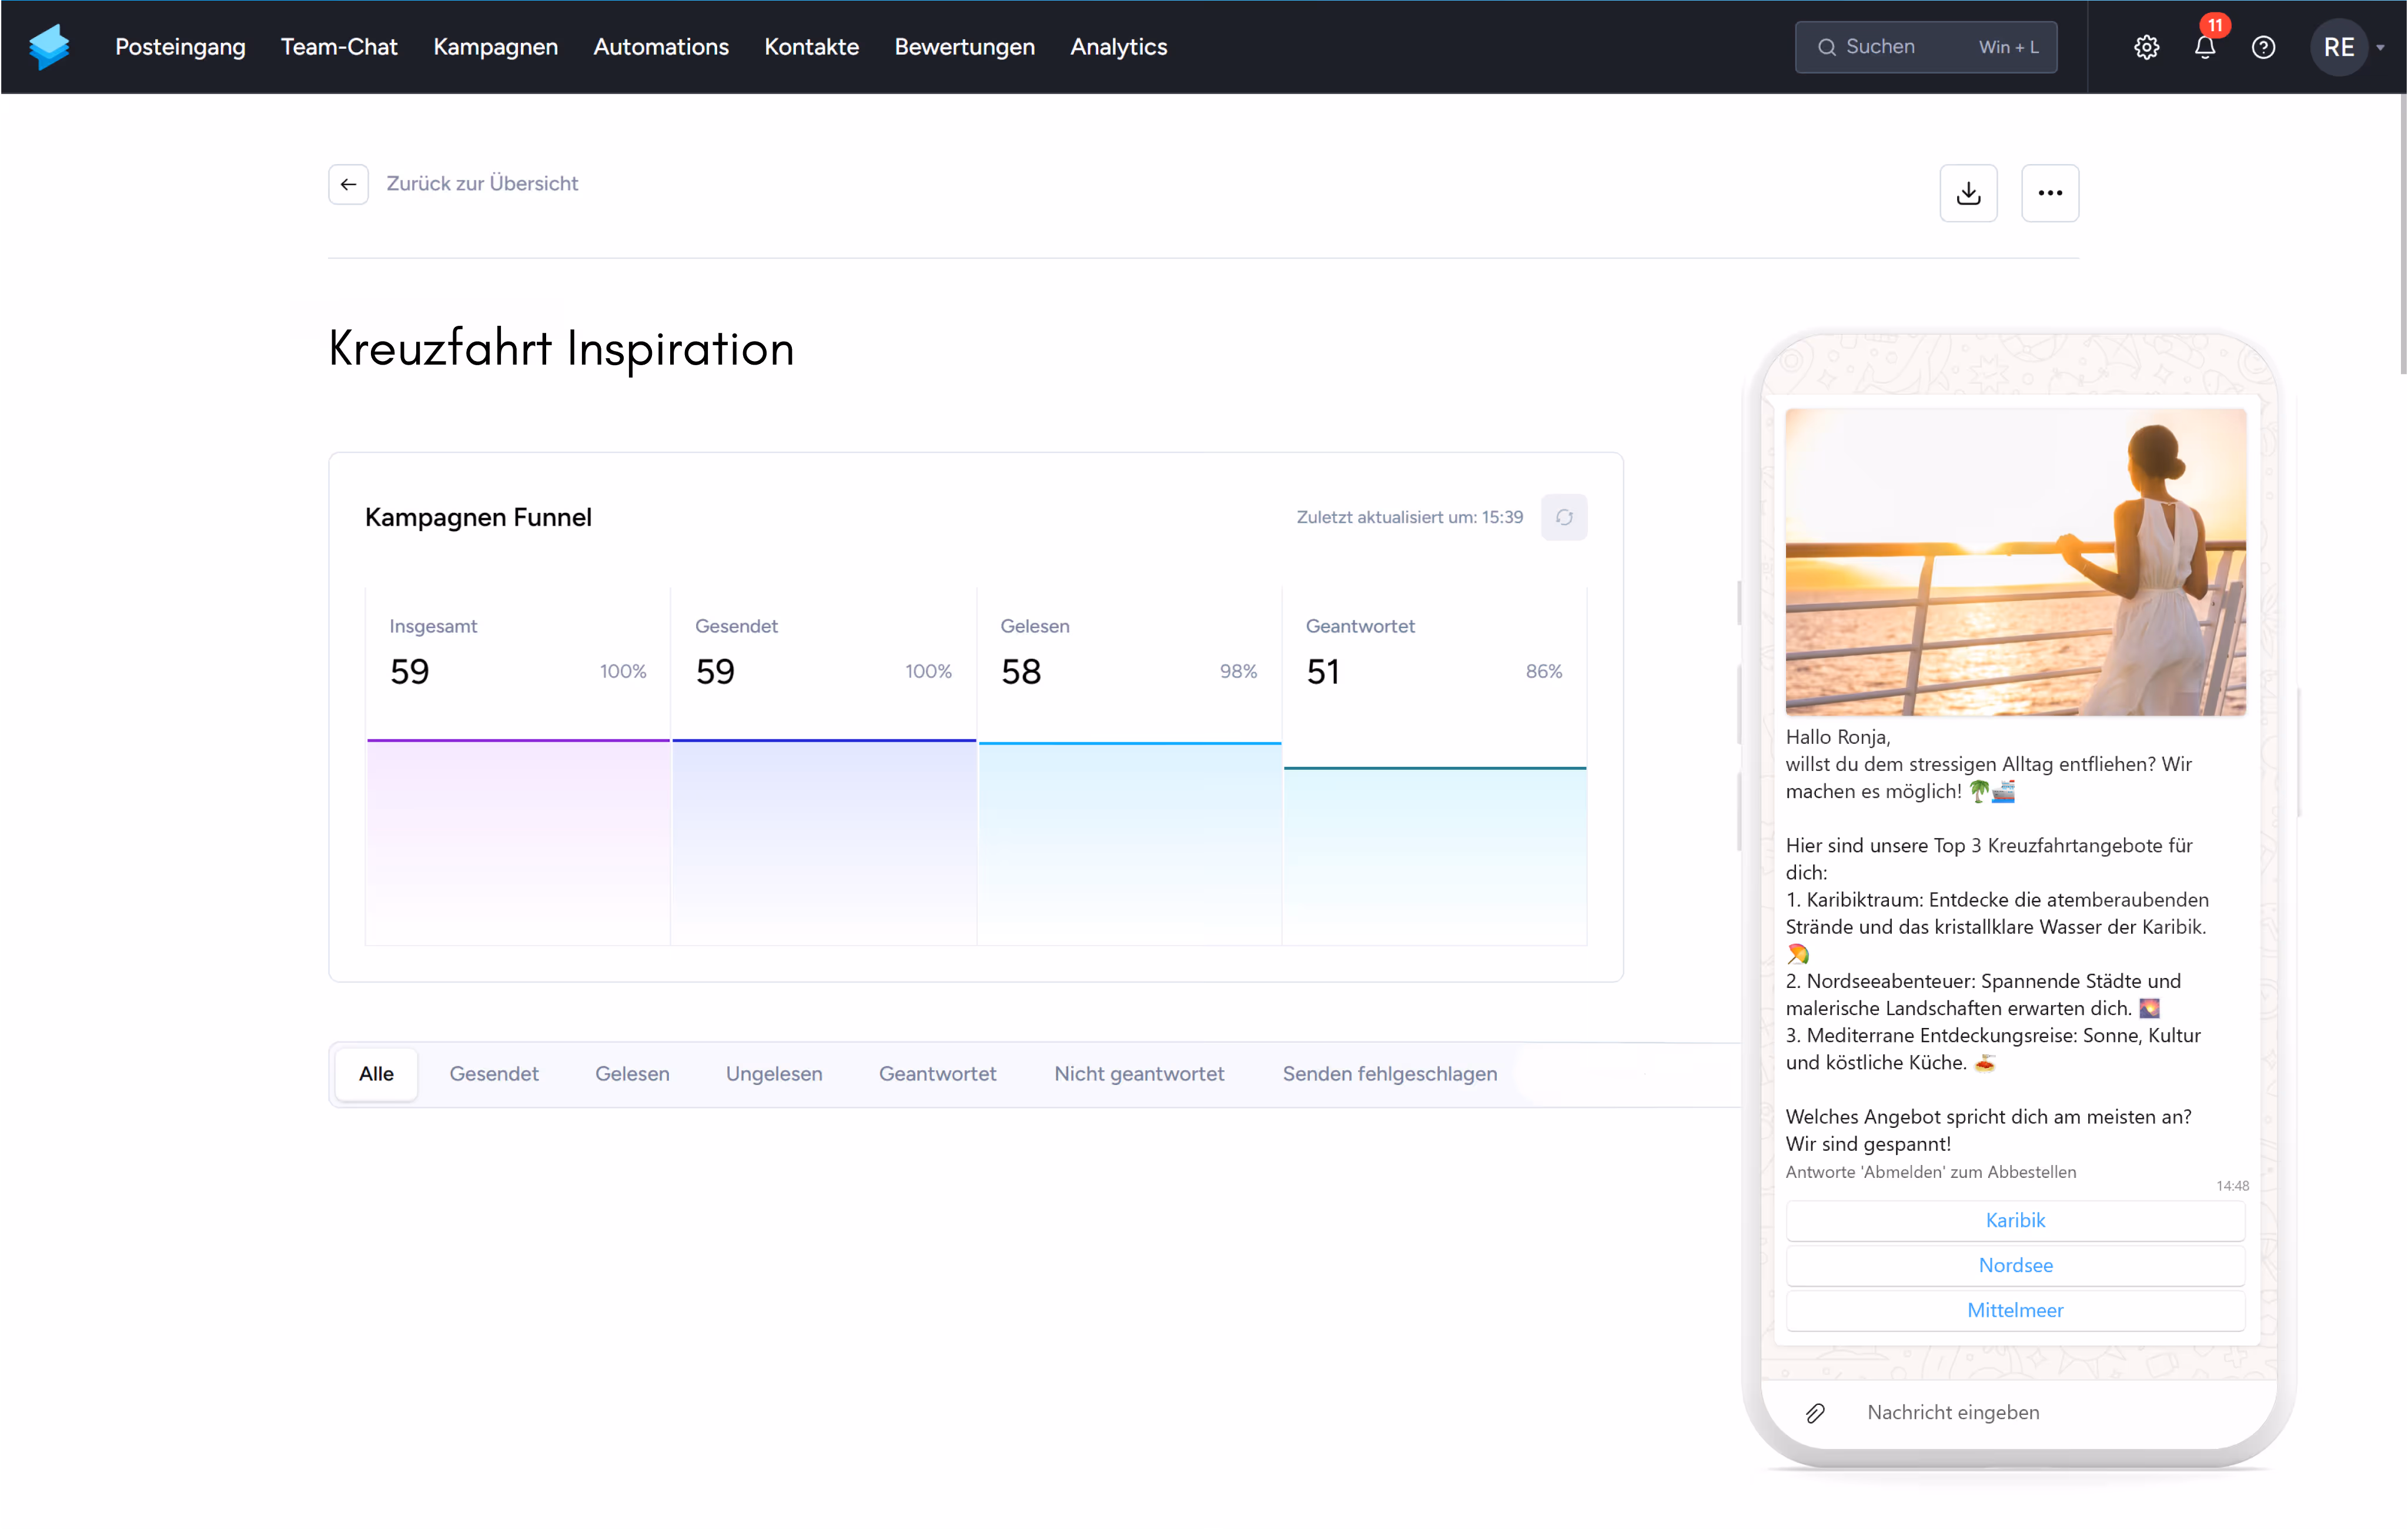Click the Zurück zur Übersicht link

[482, 184]
